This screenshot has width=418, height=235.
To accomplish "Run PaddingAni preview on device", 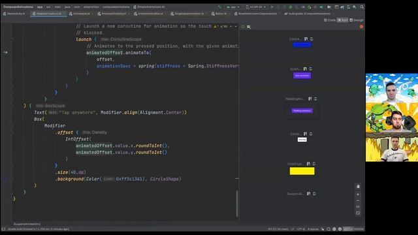I will [315, 99].
